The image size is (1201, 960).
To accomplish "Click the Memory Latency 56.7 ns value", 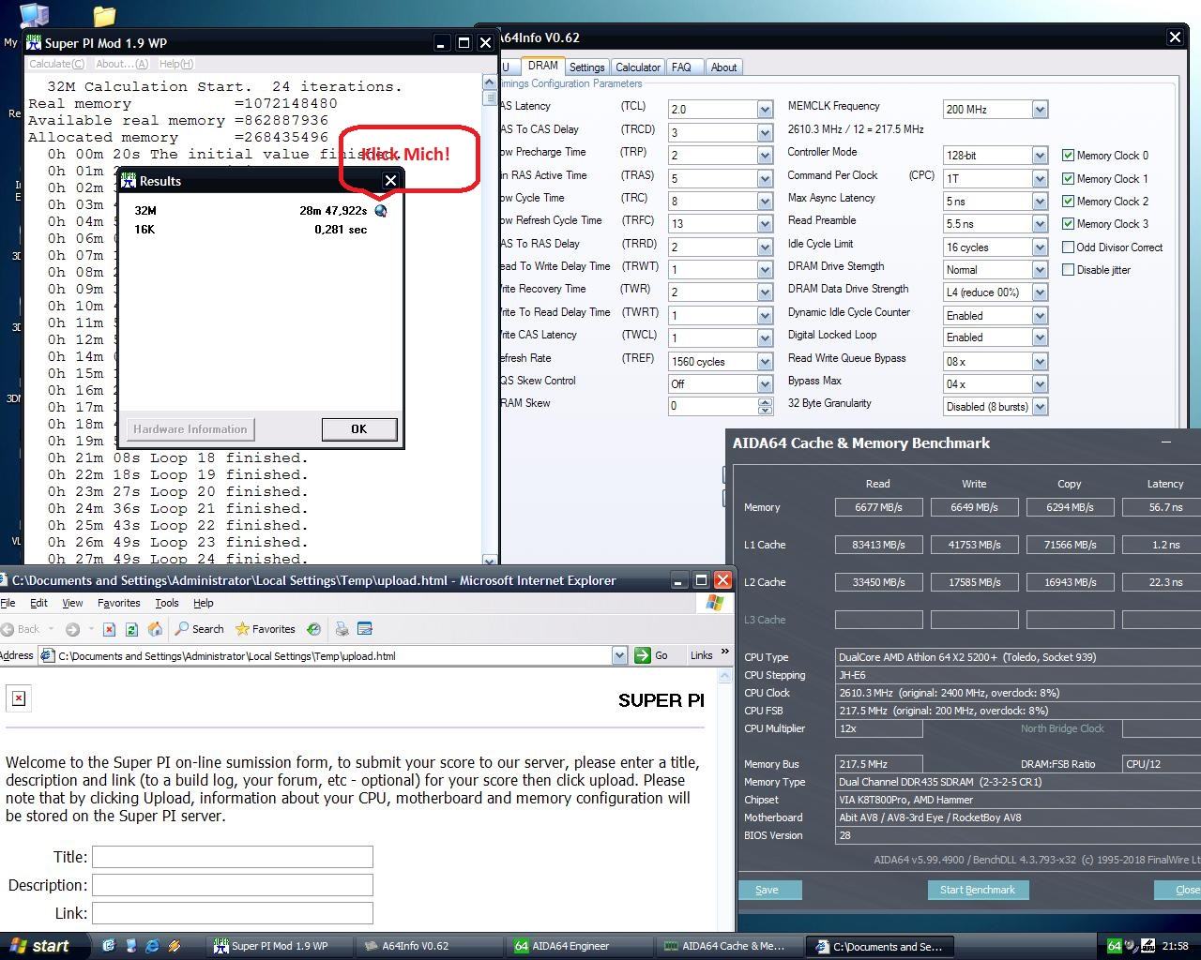I will click(1163, 507).
